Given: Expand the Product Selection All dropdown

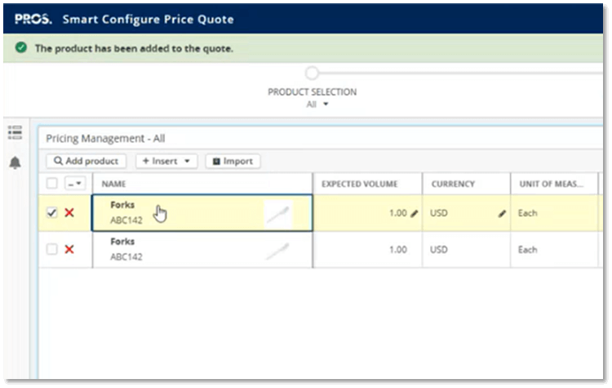Looking at the screenshot, I should [313, 105].
